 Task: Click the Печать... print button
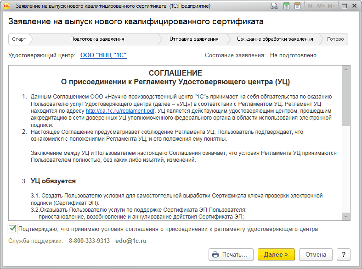click(231, 254)
